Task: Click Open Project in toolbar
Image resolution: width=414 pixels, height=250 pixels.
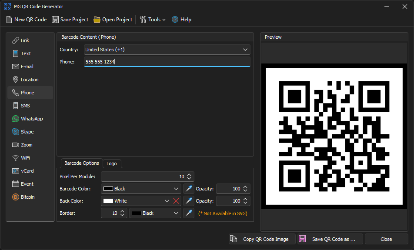Action: [113, 20]
